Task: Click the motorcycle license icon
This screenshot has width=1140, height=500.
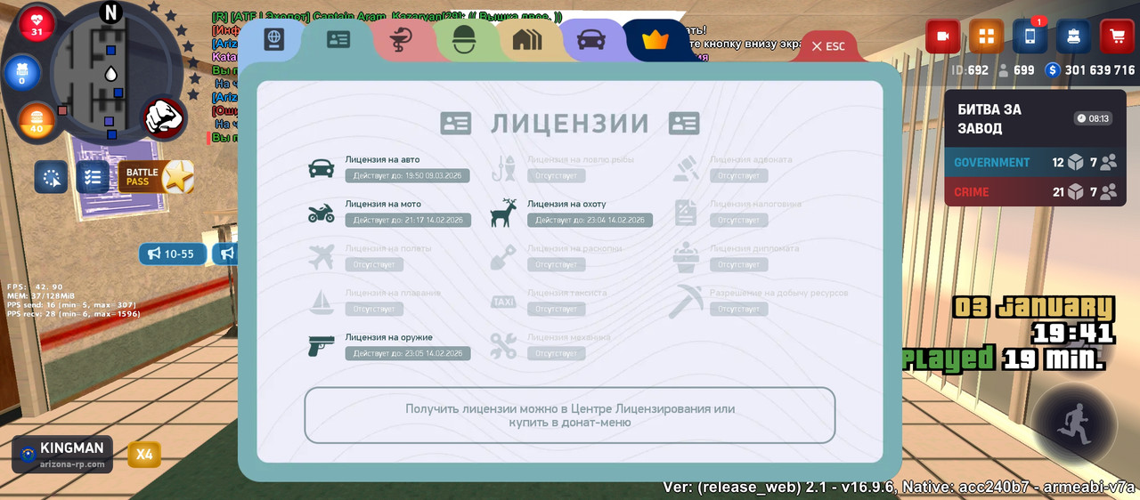Action: click(321, 213)
